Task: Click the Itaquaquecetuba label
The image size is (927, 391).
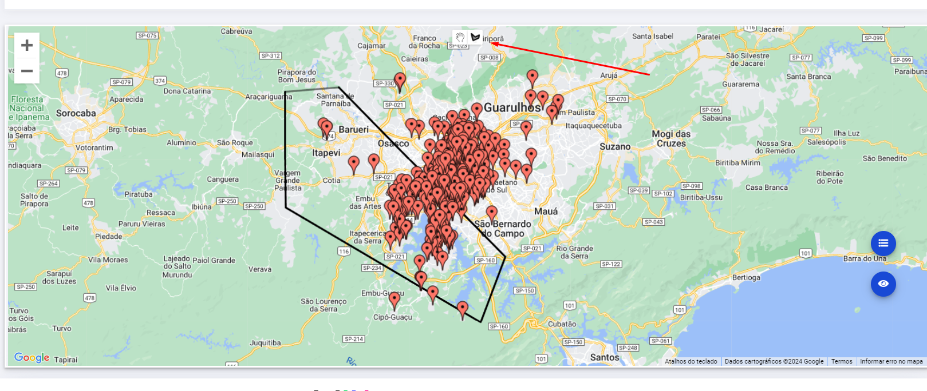Action: point(594,126)
